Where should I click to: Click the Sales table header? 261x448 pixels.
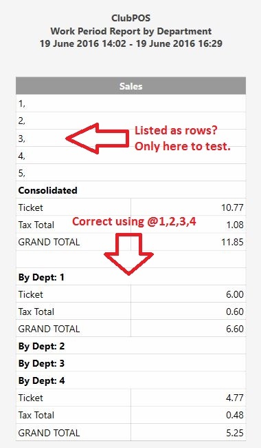[131, 86]
